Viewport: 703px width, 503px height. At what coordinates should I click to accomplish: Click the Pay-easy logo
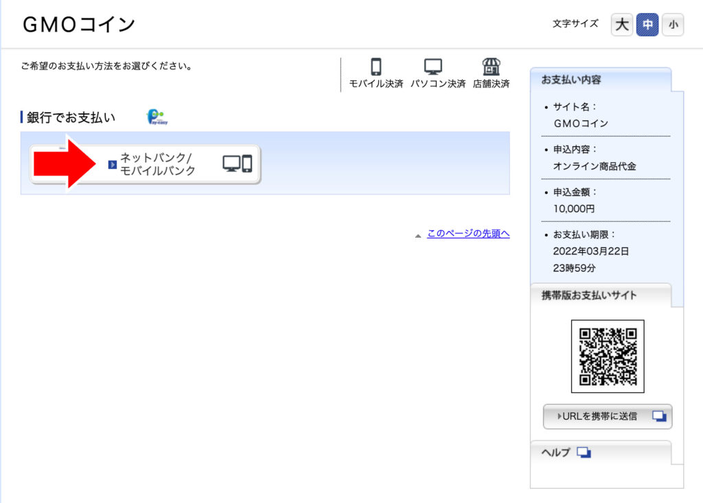157,117
